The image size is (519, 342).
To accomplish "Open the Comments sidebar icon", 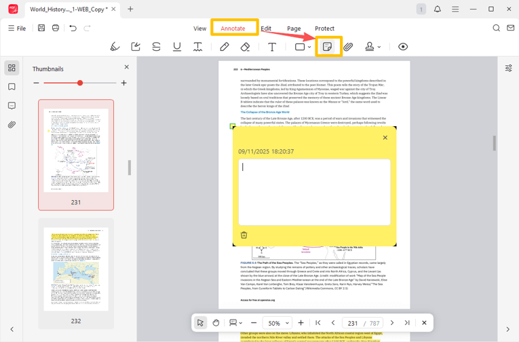I will (x=12, y=106).
